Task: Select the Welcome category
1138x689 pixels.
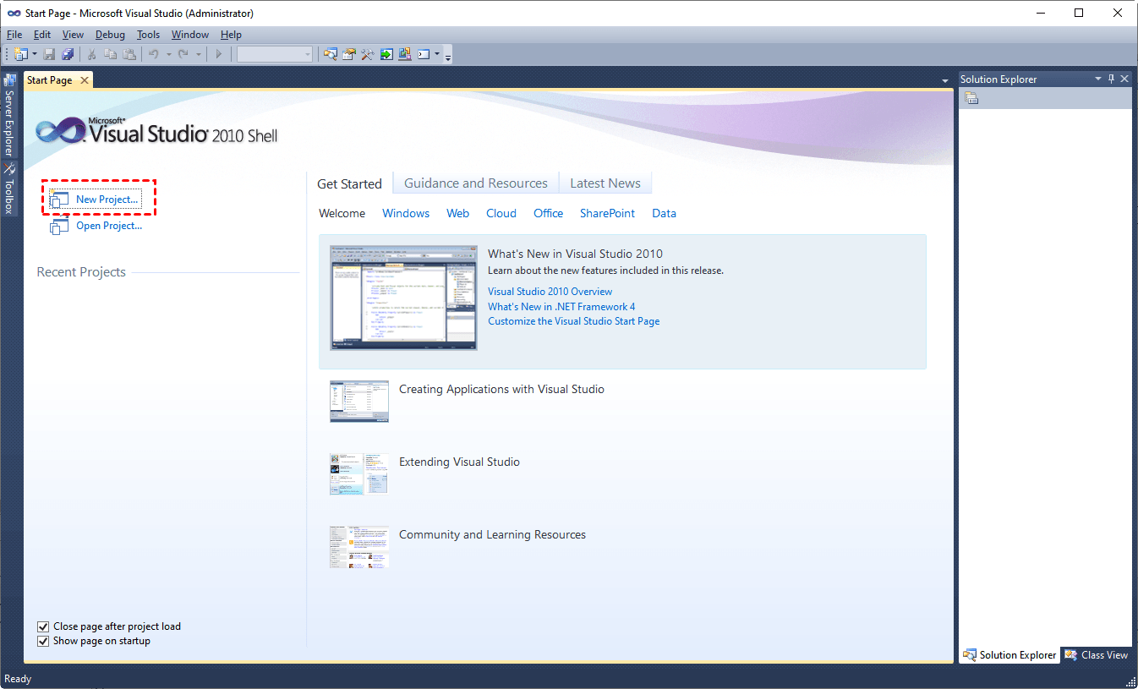Action: pyautogui.click(x=342, y=214)
